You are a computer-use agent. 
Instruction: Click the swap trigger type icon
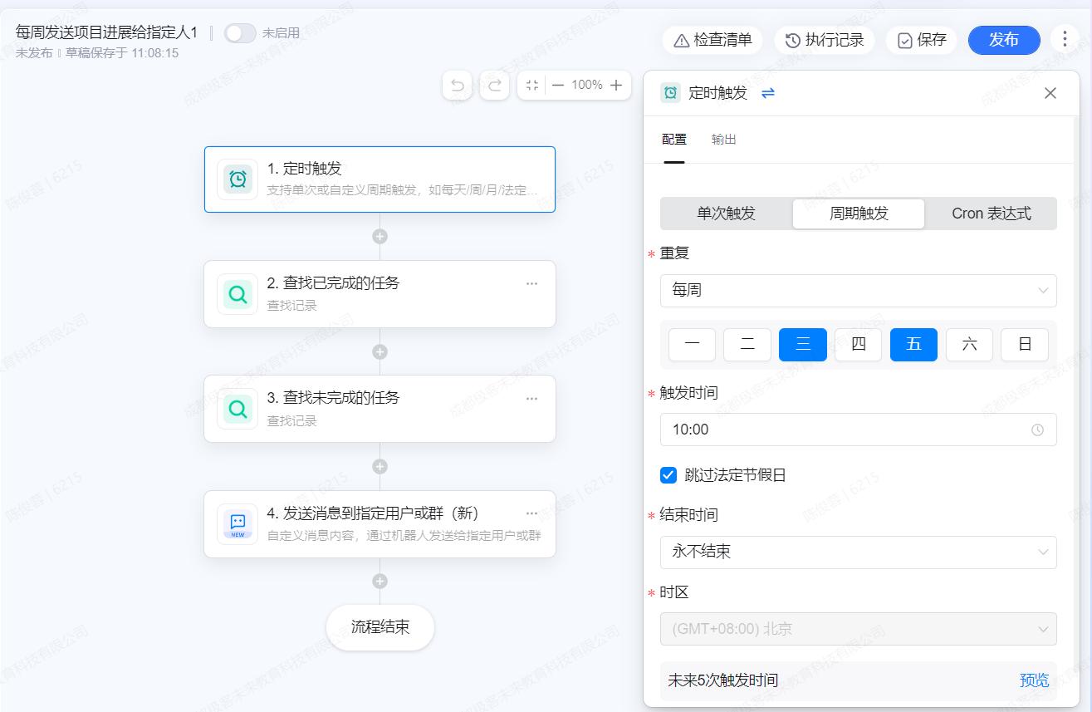pos(768,93)
